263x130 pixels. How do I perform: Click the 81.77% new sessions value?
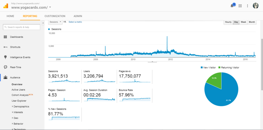click(55, 114)
